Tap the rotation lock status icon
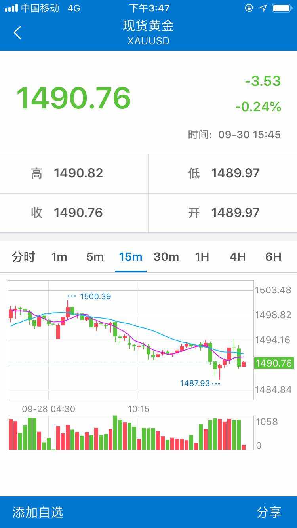The image size is (297, 528). (x=249, y=8)
